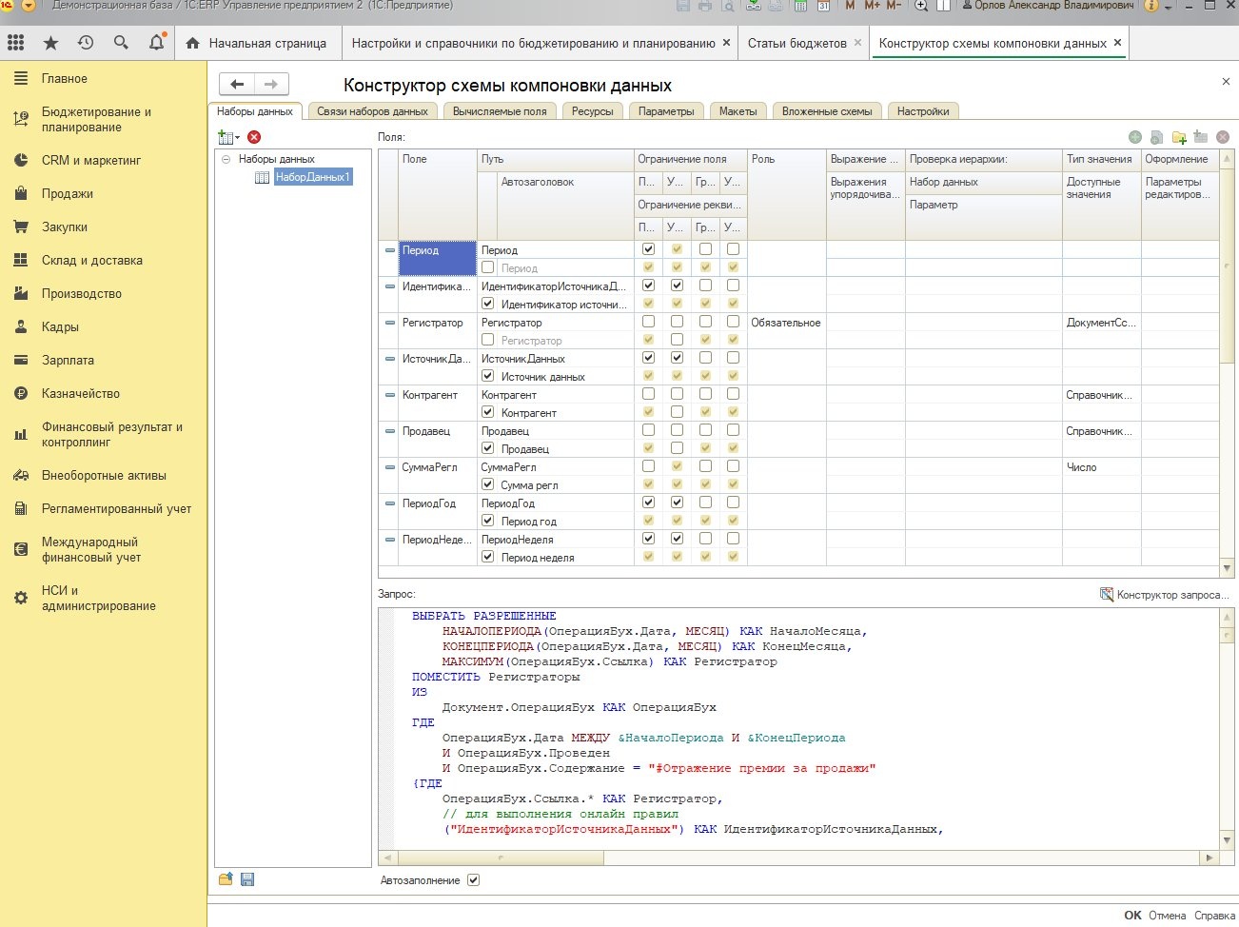Click the НаборДанных1 table icon

tap(263, 177)
